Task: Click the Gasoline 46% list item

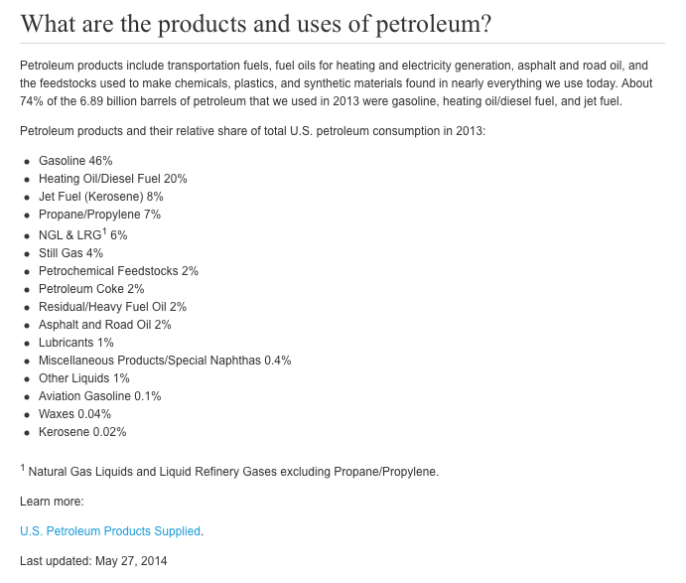Action: tap(75, 161)
